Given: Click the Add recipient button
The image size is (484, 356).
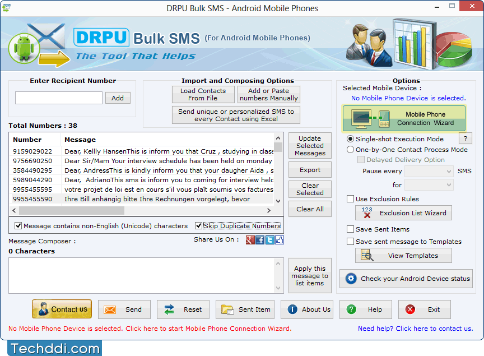Looking at the screenshot, I should 118,98.
